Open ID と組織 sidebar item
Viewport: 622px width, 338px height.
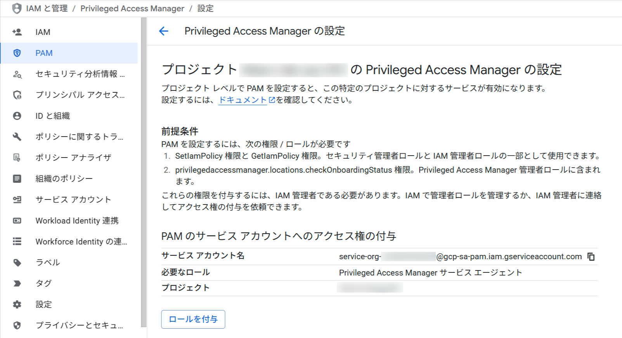(53, 116)
